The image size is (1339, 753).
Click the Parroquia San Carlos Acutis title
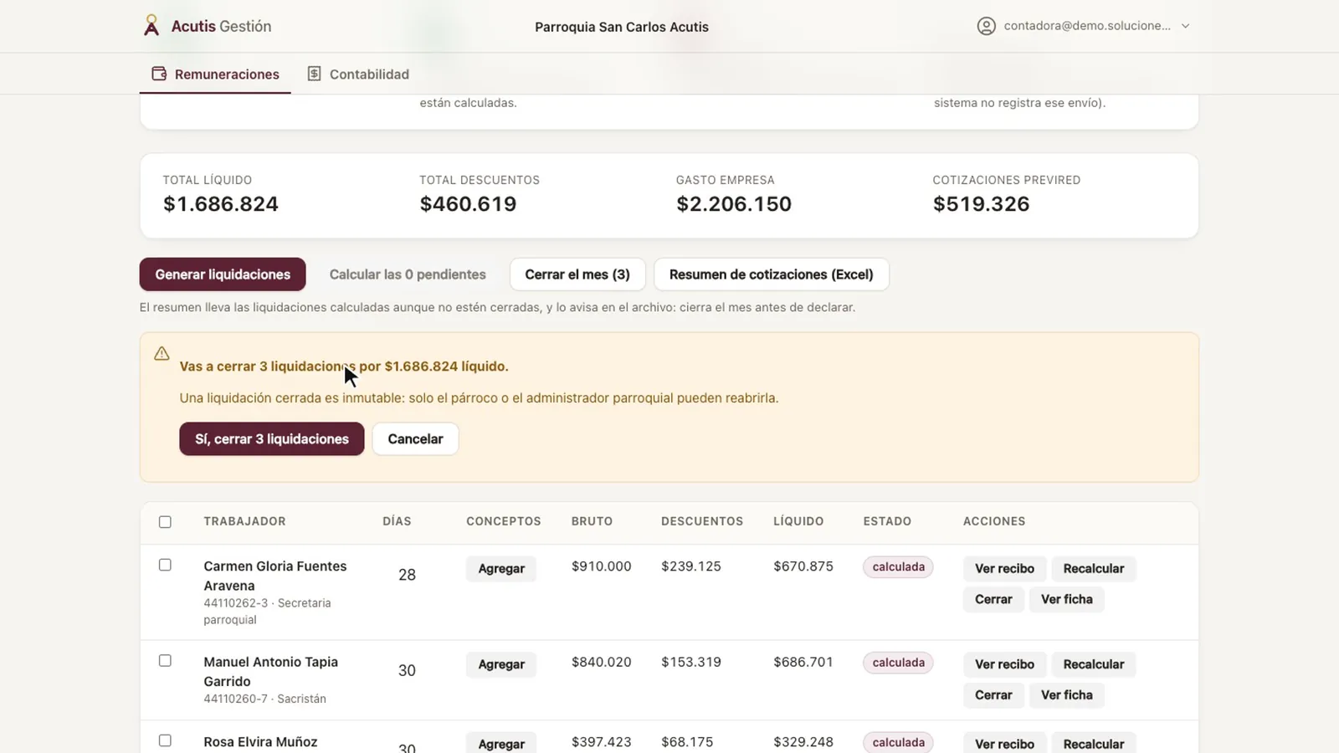pos(622,27)
